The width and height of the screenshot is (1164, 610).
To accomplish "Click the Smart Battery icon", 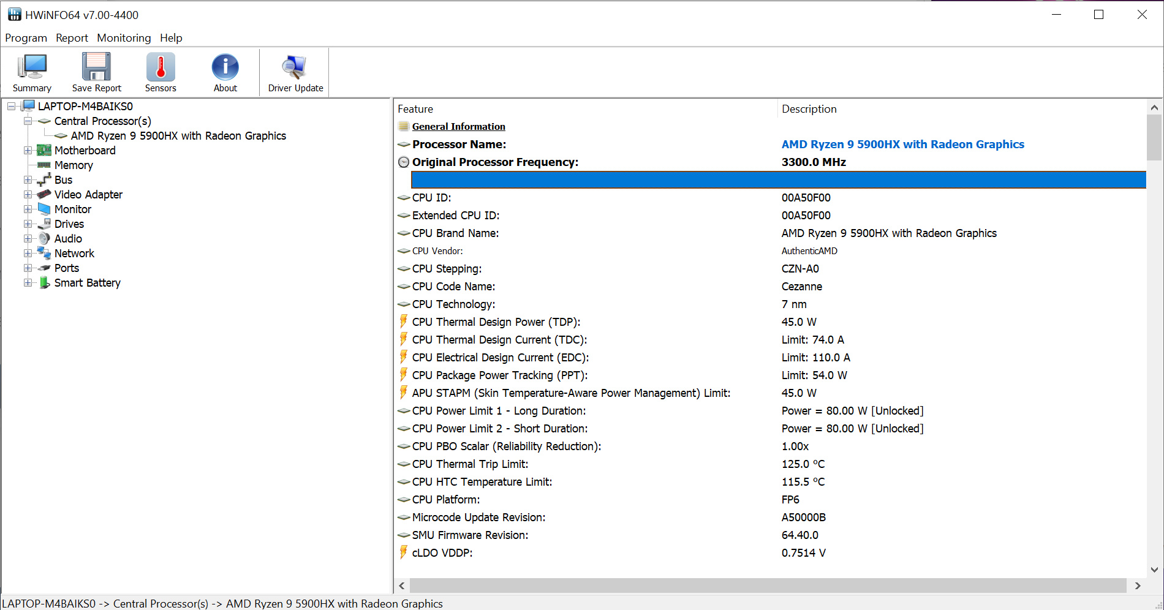I will [44, 282].
